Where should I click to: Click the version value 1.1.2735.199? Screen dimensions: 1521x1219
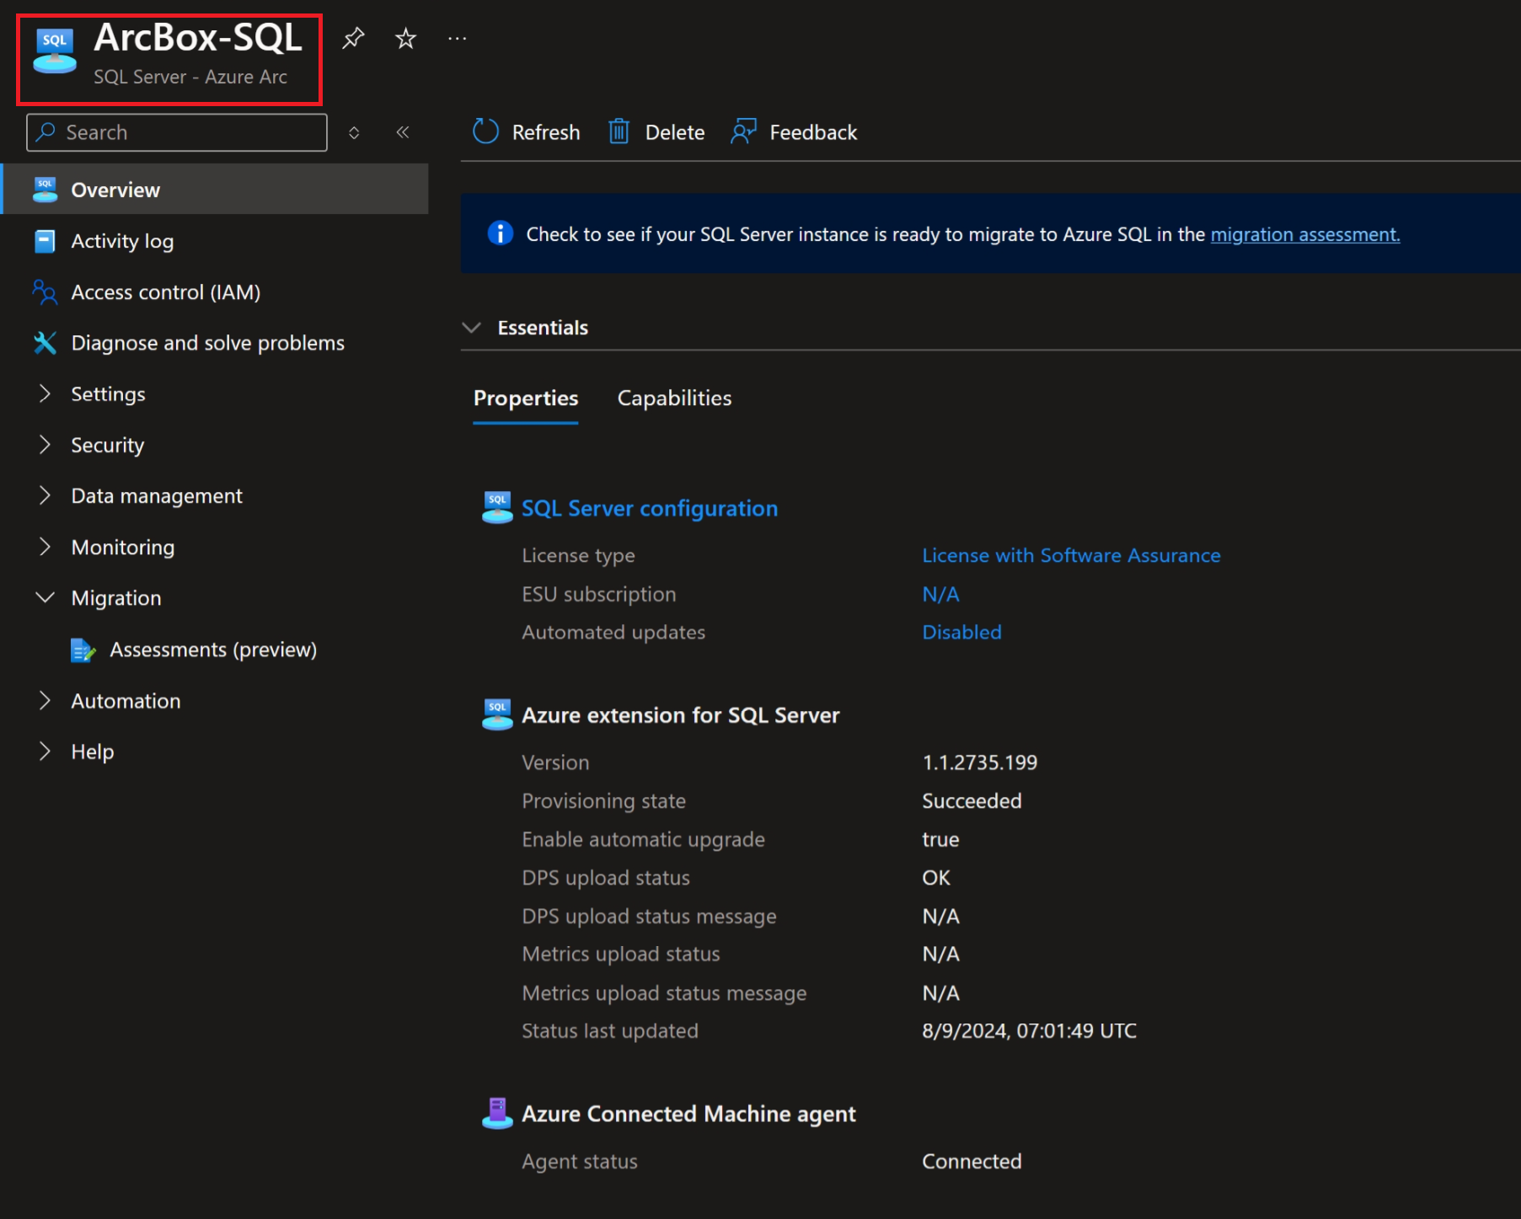[979, 762]
